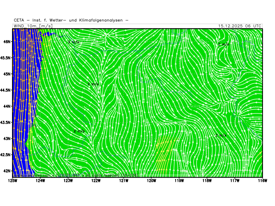Screen dimensions: 275x206
Task: Pick the 120W longitude axis label
Action: 151,180
